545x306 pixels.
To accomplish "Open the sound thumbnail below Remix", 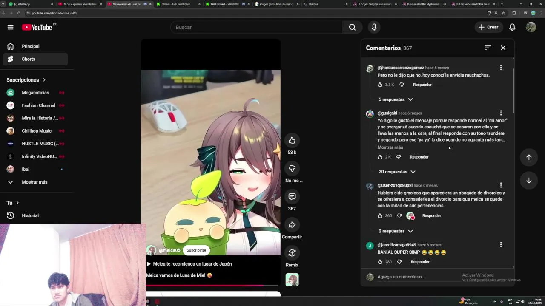I will coord(292,280).
